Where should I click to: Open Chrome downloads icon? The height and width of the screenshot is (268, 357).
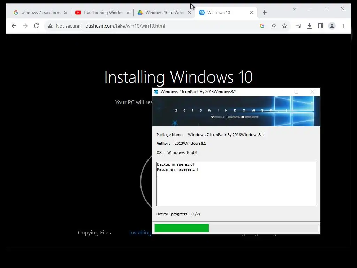click(x=310, y=26)
